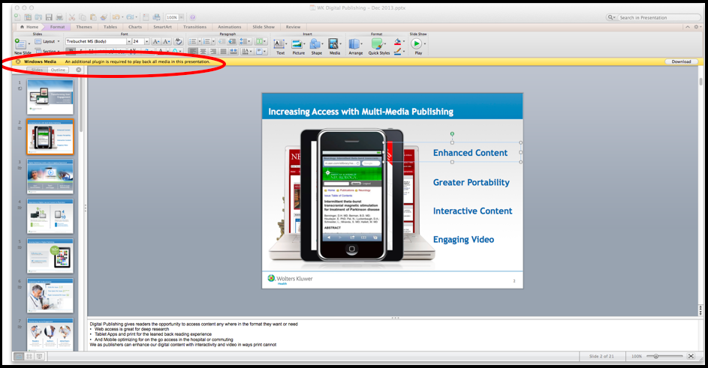
Task: Click the Search in Presentation field
Action: (x=655, y=17)
